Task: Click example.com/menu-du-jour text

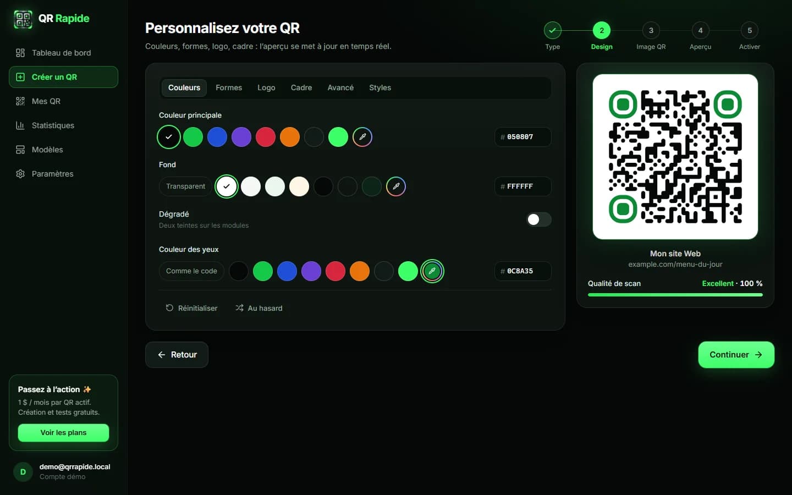Action: pos(675,265)
